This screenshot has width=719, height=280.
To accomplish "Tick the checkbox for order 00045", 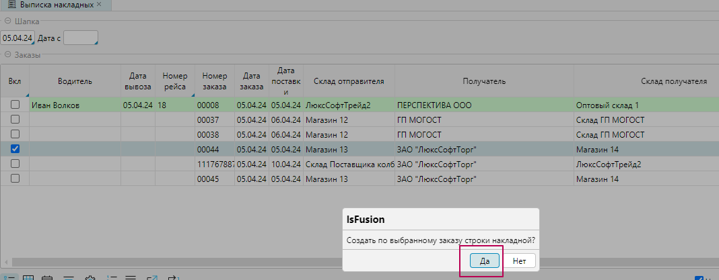I will (15, 179).
